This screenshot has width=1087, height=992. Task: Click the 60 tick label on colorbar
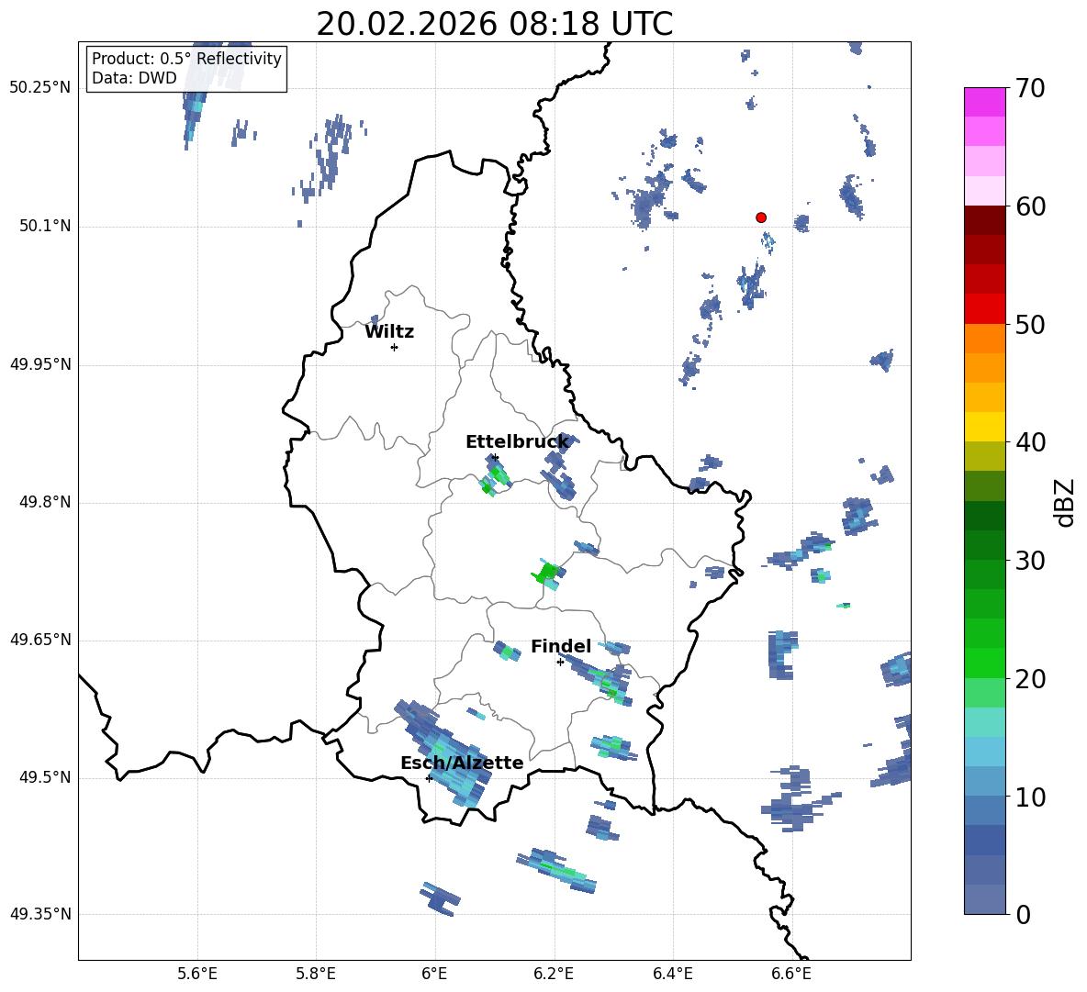[x=1030, y=206]
